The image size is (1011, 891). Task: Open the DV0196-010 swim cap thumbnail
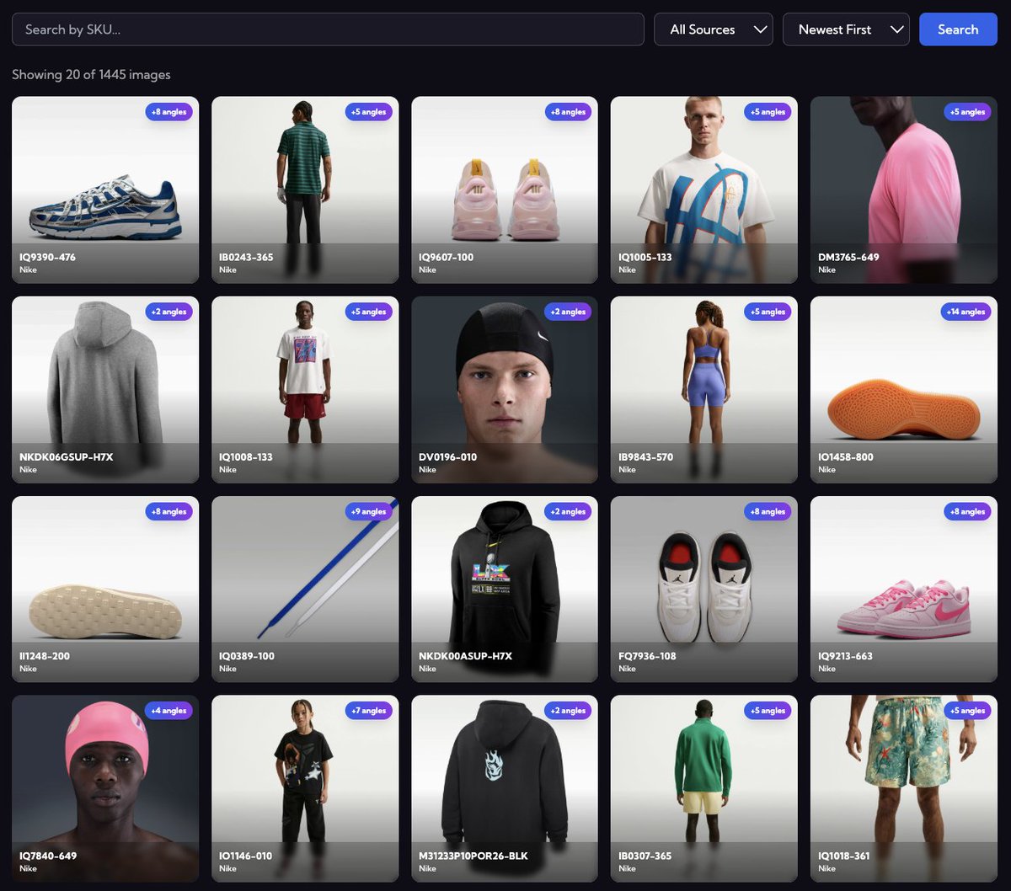coord(505,389)
